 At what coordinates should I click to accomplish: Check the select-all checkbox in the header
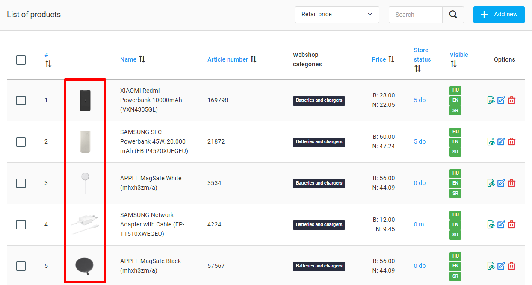[x=21, y=60]
